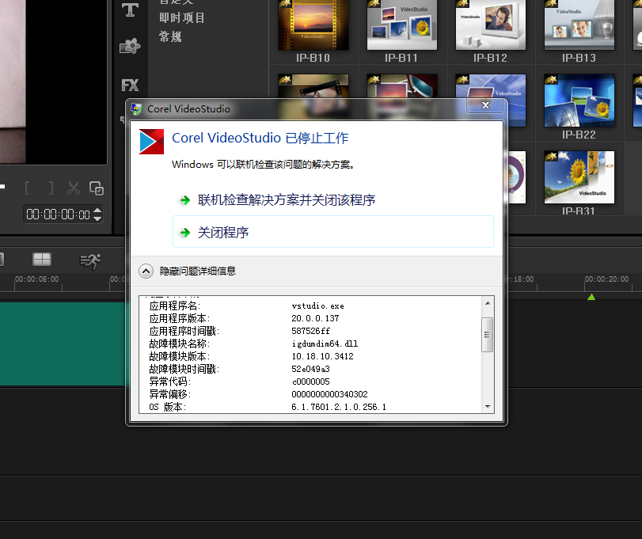Click the film-strip template thumbnail below IP-B10

[313, 85]
